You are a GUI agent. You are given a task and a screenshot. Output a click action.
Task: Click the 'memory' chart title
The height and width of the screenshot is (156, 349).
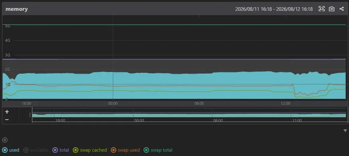coord(17,9)
